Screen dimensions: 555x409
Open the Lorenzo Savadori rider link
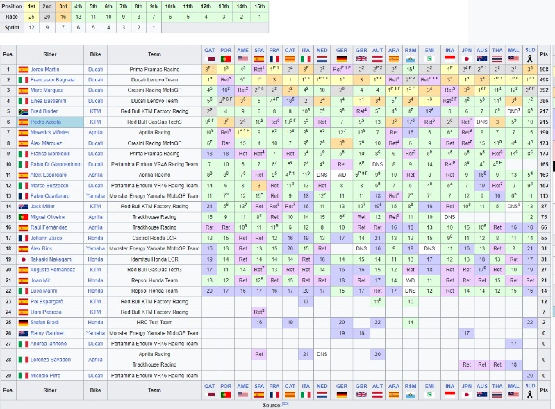[x=51, y=360]
